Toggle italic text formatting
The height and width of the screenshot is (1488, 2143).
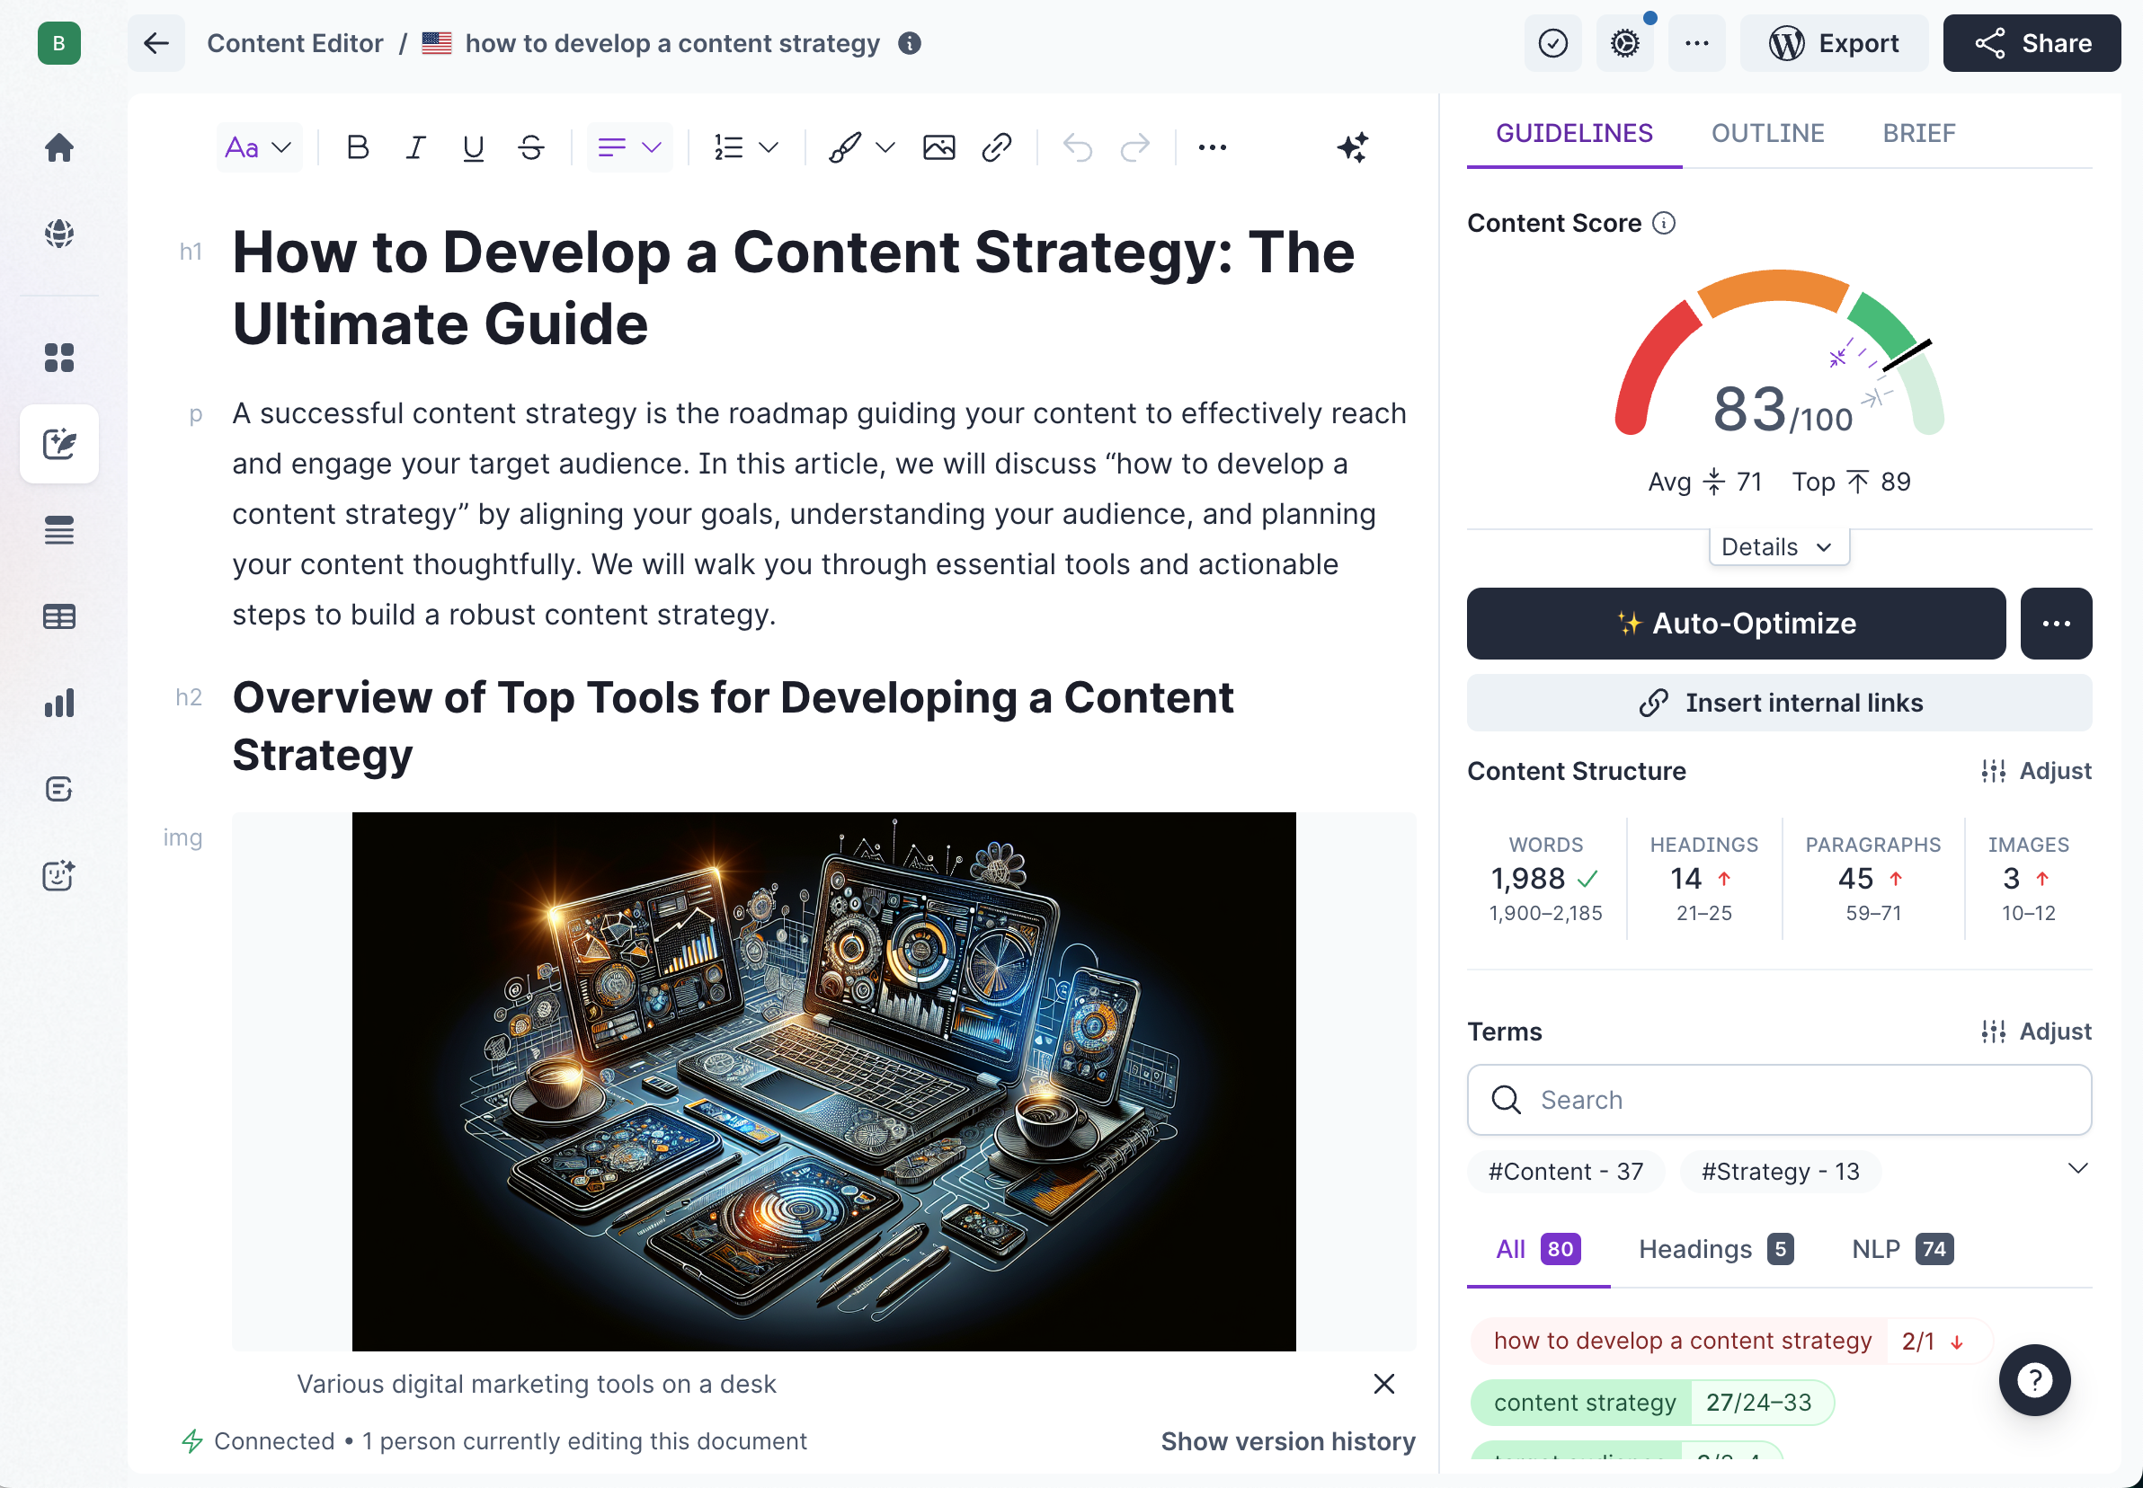[x=415, y=147]
